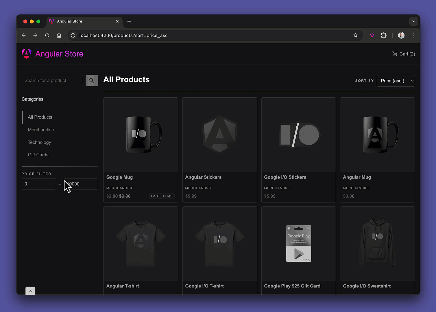This screenshot has height=312, width=436.
Task: Click the $5.99 price under Angular Stickers
Action: click(191, 196)
